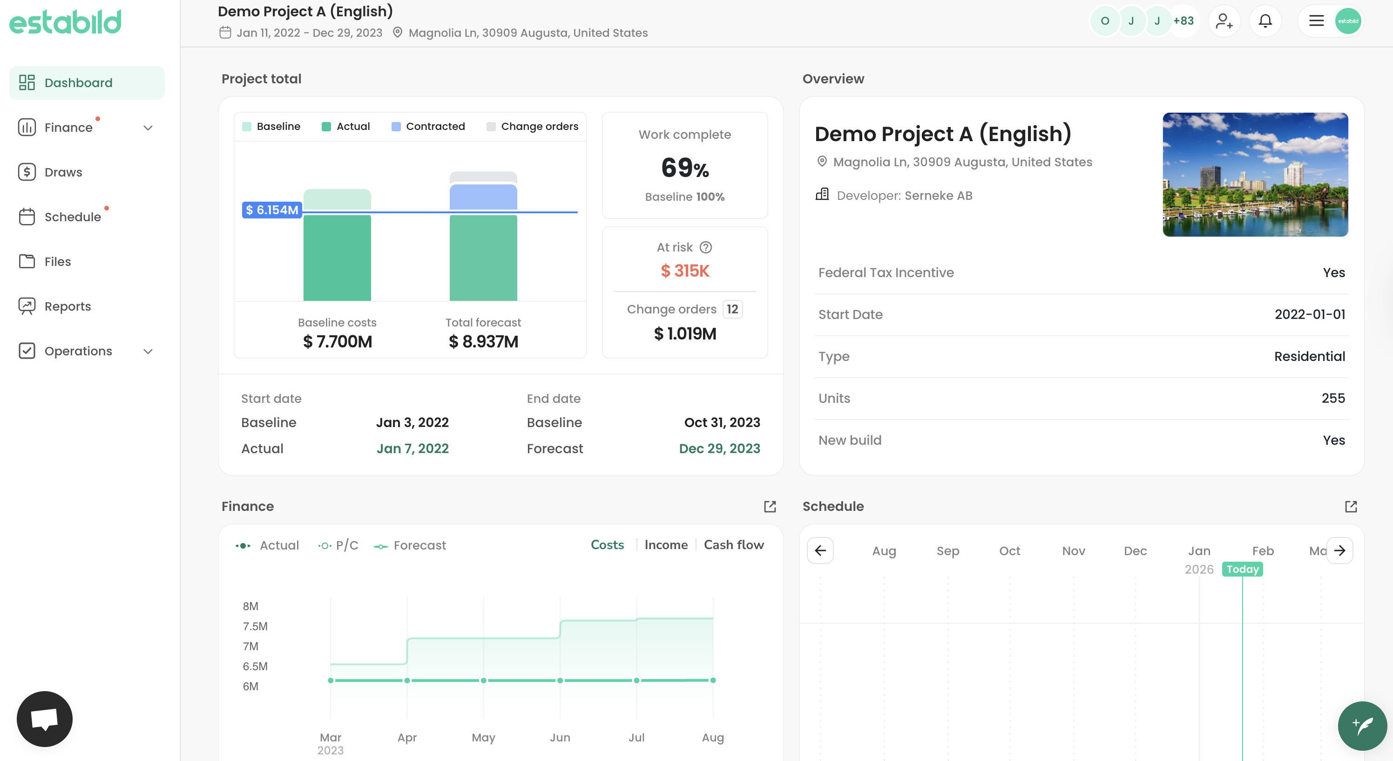Viewport: 1393px width, 761px height.
Task: Open help tooltip next to At risk
Action: tap(706, 247)
